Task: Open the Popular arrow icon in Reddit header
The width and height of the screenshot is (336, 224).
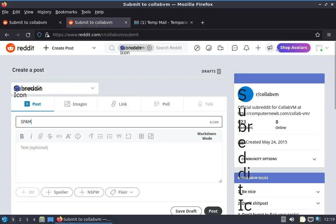Action: (197, 48)
